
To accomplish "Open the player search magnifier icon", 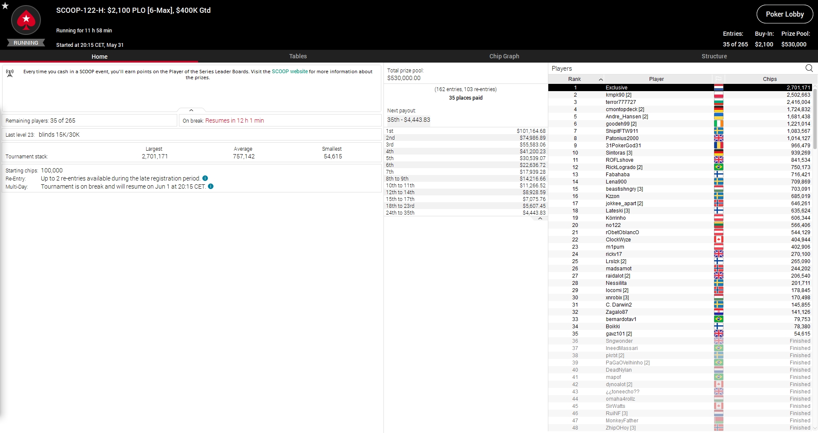I will click(x=809, y=68).
